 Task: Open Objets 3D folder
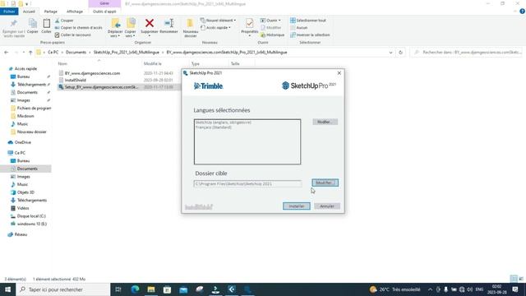[25, 192]
